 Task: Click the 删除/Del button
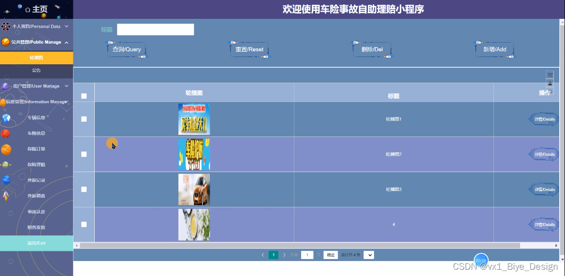(372, 49)
